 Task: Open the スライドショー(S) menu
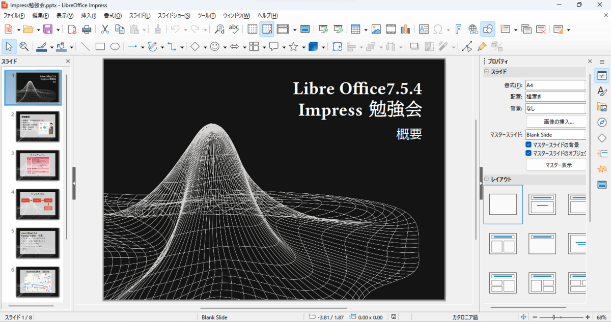click(x=174, y=16)
